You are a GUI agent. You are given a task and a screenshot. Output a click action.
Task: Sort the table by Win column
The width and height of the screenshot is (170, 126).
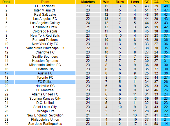pos(106,2)
